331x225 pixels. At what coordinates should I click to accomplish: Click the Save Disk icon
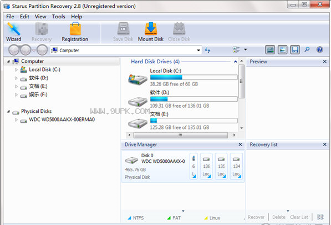123,32
